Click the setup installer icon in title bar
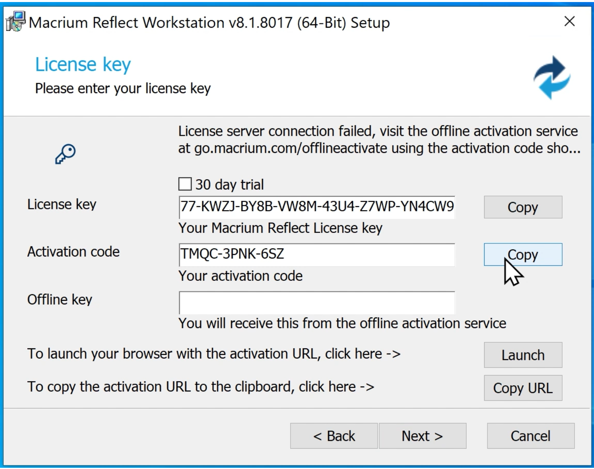594x469 pixels. point(15,22)
